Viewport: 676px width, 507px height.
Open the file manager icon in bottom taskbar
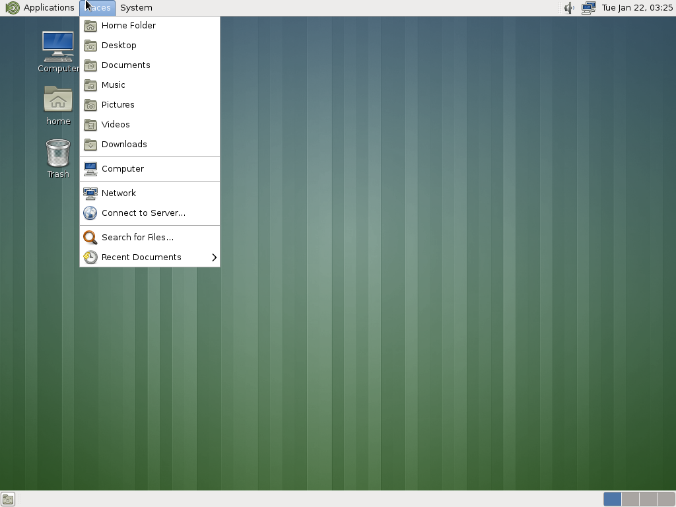(x=8, y=500)
